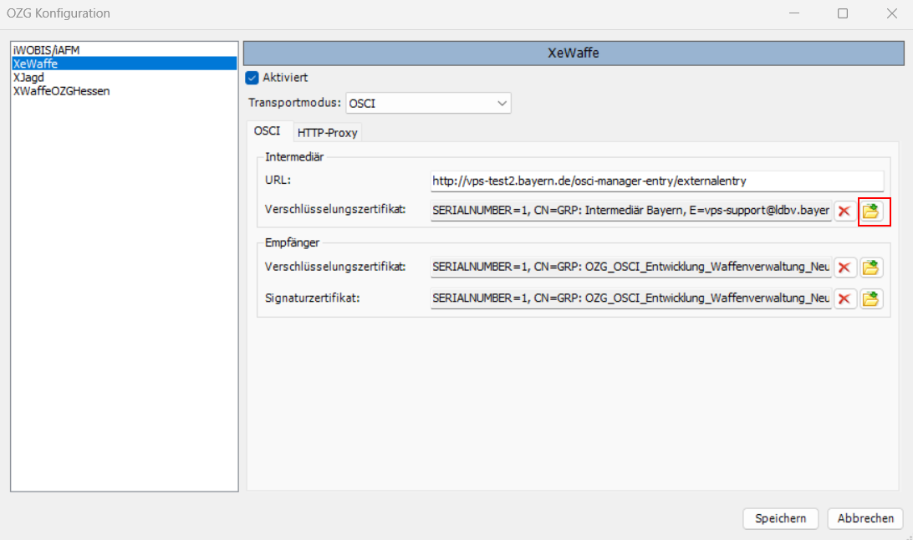Image resolution: width=913 pixels, height=540 pixels.
Task: Uncheck the Aktiviert checkbox
Action: (252, 78)
